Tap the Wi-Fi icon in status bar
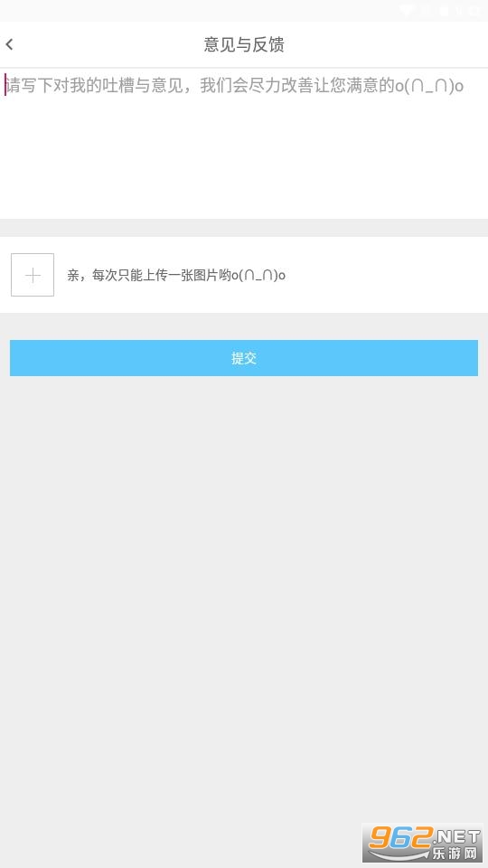 tap(407, 11)
